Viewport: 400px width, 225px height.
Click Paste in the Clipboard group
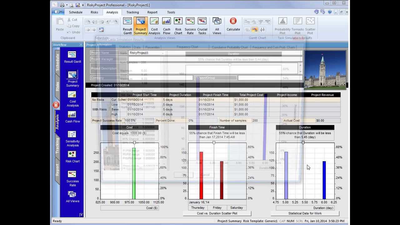(60, 25)
